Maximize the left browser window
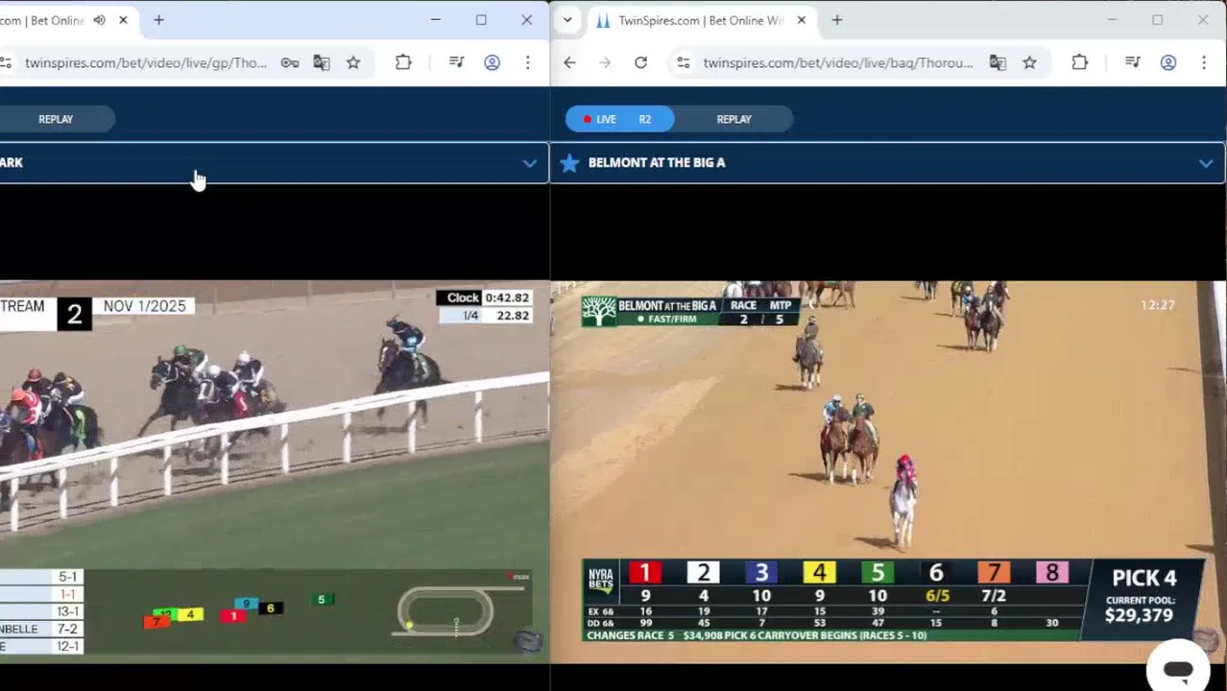 [x=481, y=20]
